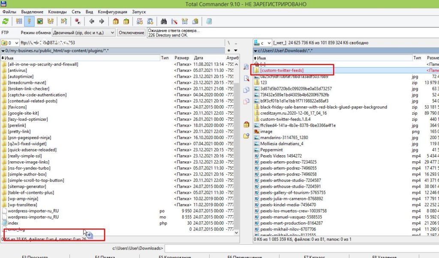Toggle the Tree view mode button
439x258 pixels.
coord(51,21)
